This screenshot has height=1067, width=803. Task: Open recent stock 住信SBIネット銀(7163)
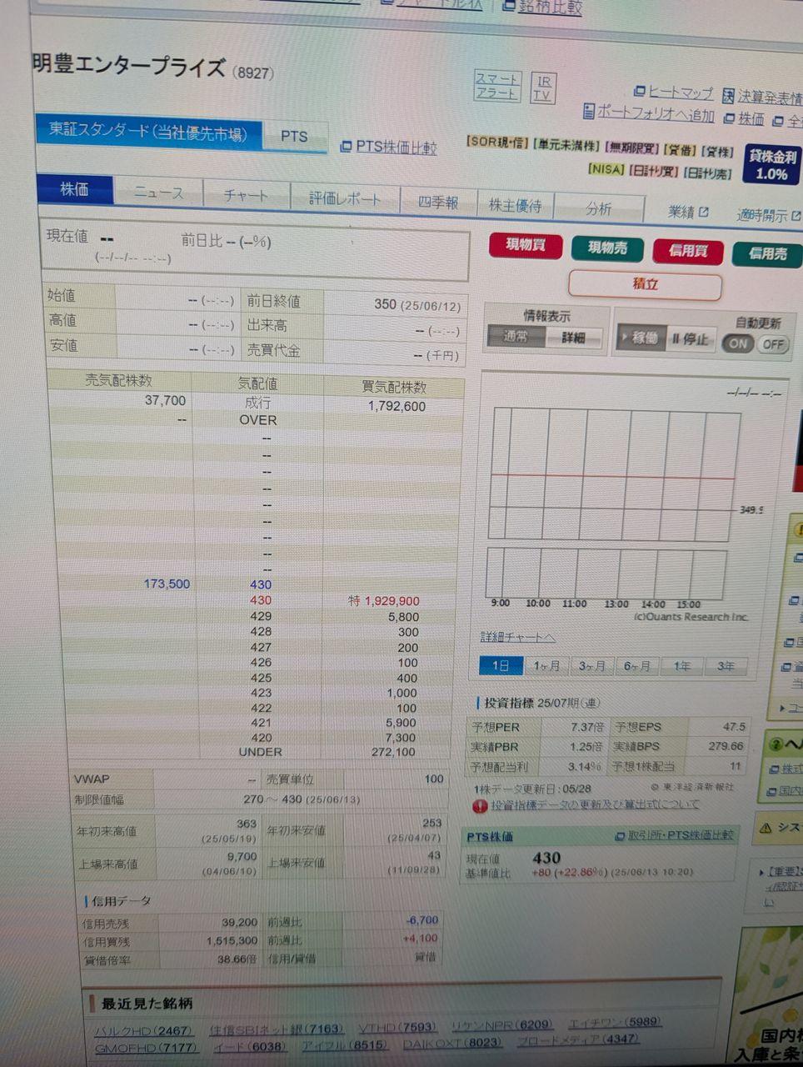click(276, 1029)
